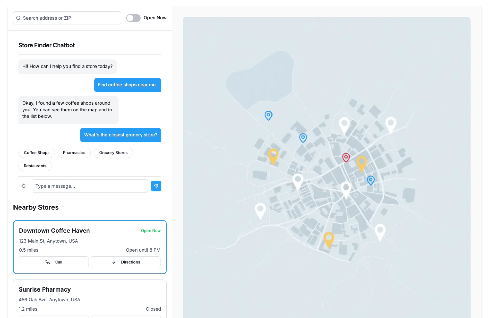This screenshot has height=318, width=489.
Task: Click the arrow icon on the Directions button
Action: (114, 262)
